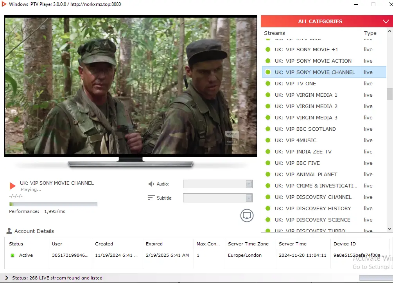Screen dimensions: 393x283
Task: Click the video preview on TV screen
Action: pyautogui.click(x=131, y=86)
